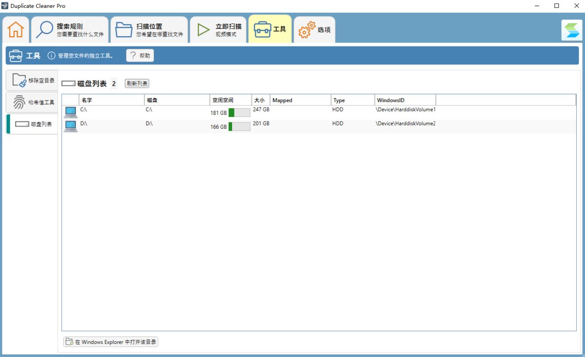Click C: drive free space bar
The height and width of the screenshot is (357, 585).
click(239, 113)
